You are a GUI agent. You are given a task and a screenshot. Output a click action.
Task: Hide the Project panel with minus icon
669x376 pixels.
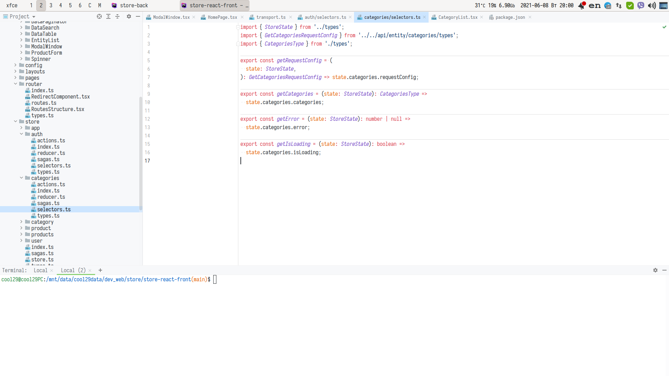pyautogui.click(x=138, y=16)
